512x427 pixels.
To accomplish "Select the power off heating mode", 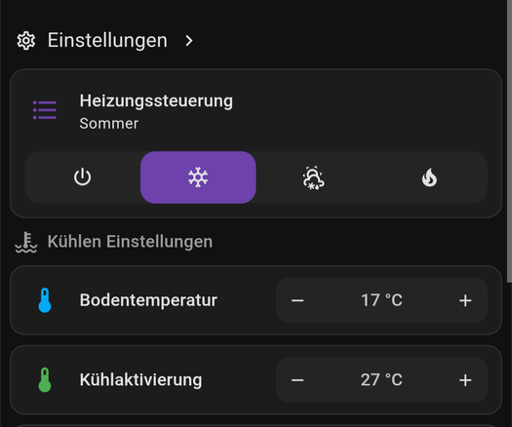I will [x=82, y=177].
